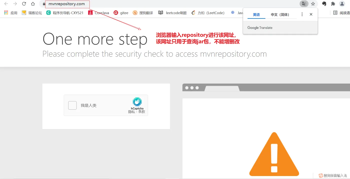Open the Evernote extension icon

tap(324, 4)
